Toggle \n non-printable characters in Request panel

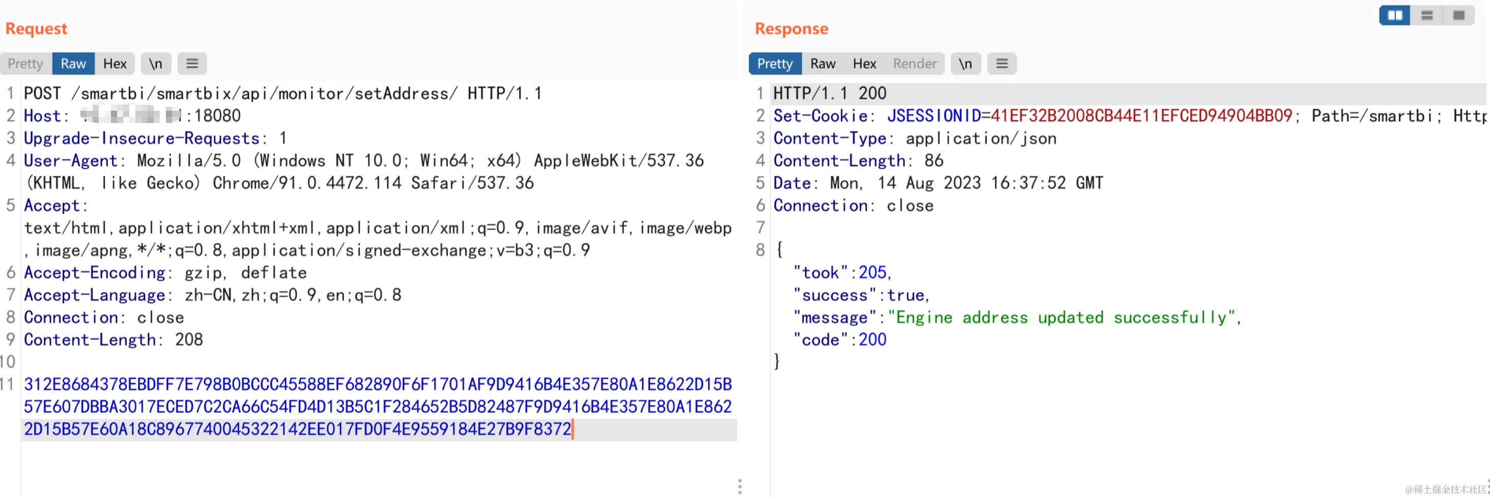pyautogui.click(x=156, y=64)
